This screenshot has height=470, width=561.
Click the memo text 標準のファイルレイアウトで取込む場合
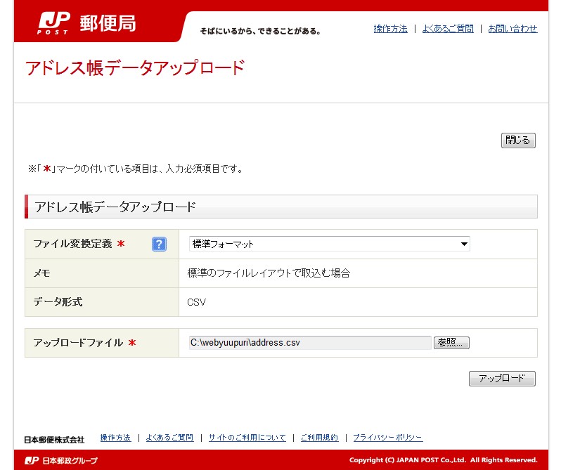(269, 273)
